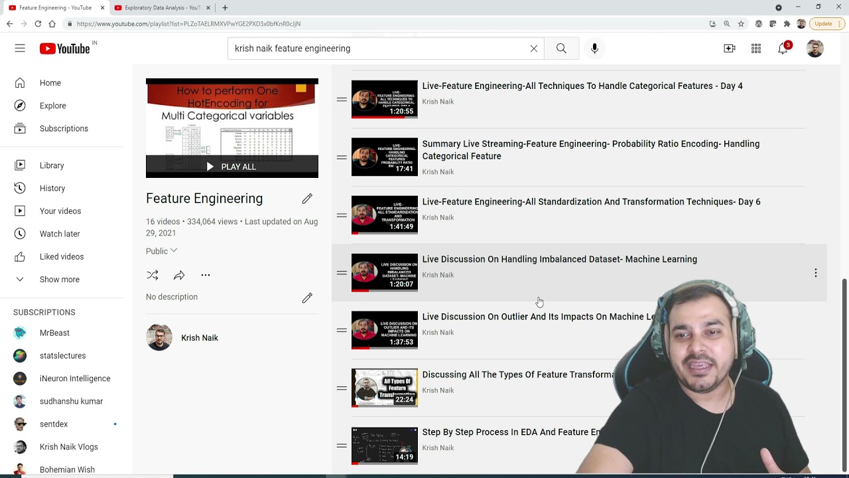Screen dimensions: 849x478
Task: Bookmark the page with the star icon
Action: coord(741,23)
